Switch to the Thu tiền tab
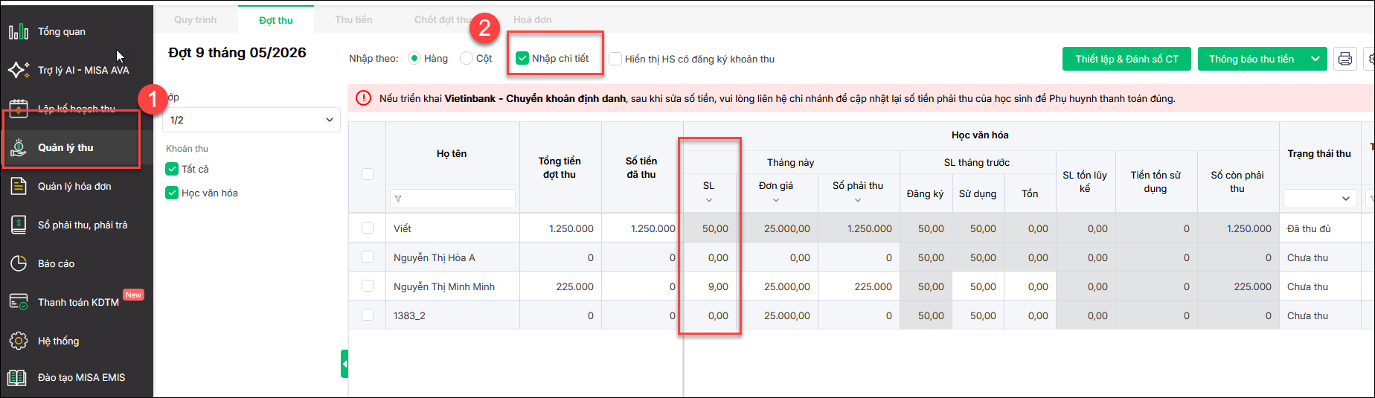Image resolution: width=1375 pixels, height=398 pixels. [x=353, y=19]
